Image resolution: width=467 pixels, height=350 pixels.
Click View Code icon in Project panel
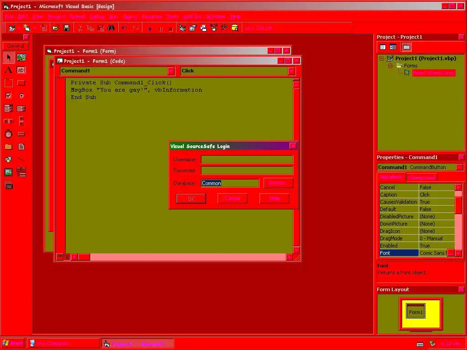383,47
